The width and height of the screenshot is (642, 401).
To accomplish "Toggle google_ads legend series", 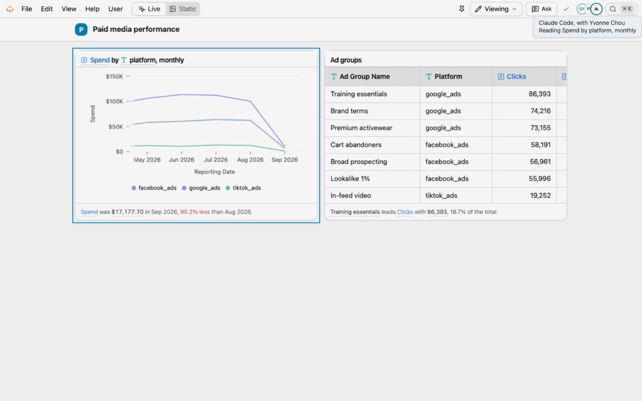I will (201, 188).
